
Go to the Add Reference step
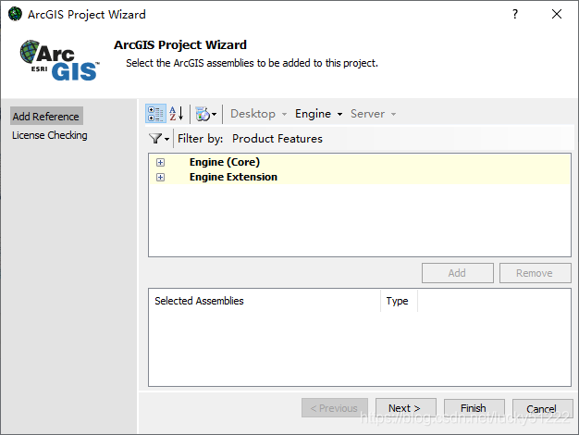coord(46,117)
